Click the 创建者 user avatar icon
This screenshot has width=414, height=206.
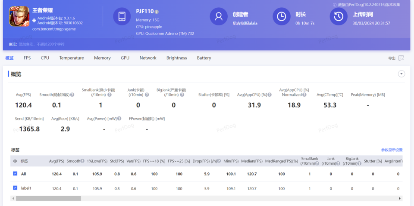(219, 16)
